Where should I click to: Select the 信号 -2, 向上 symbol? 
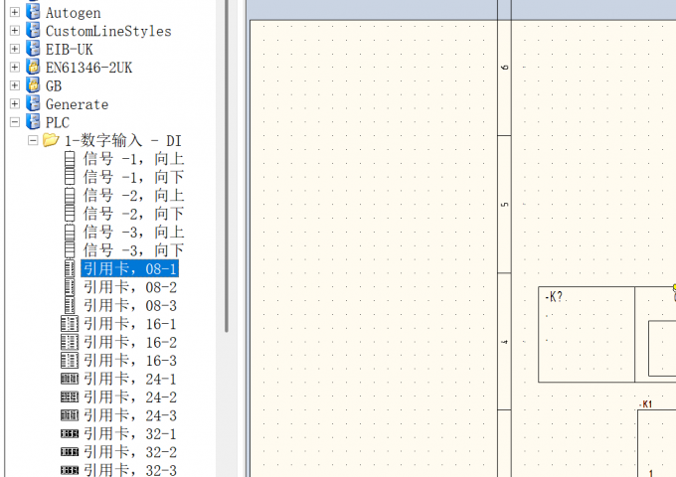pos(133,196)
